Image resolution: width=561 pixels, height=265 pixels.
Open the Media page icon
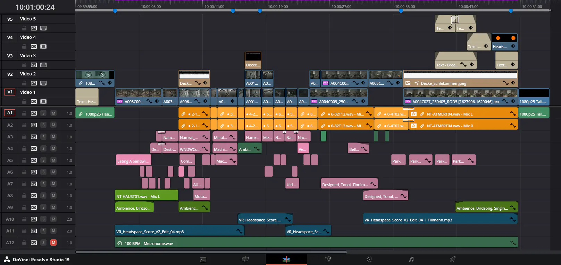(x=203, y=259)
